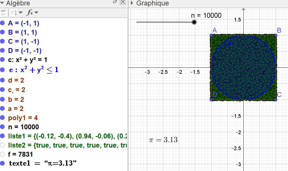Click the fx function style icon

(x=30, y=13)
